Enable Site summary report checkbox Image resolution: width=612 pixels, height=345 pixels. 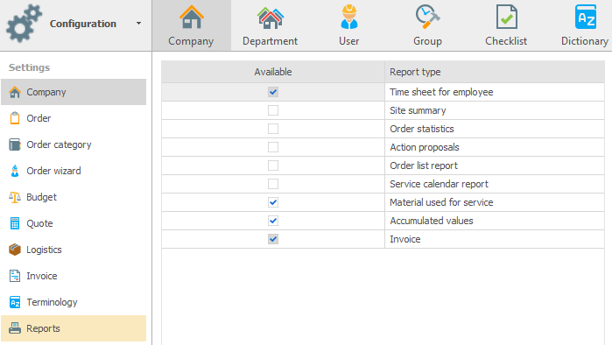273,110
